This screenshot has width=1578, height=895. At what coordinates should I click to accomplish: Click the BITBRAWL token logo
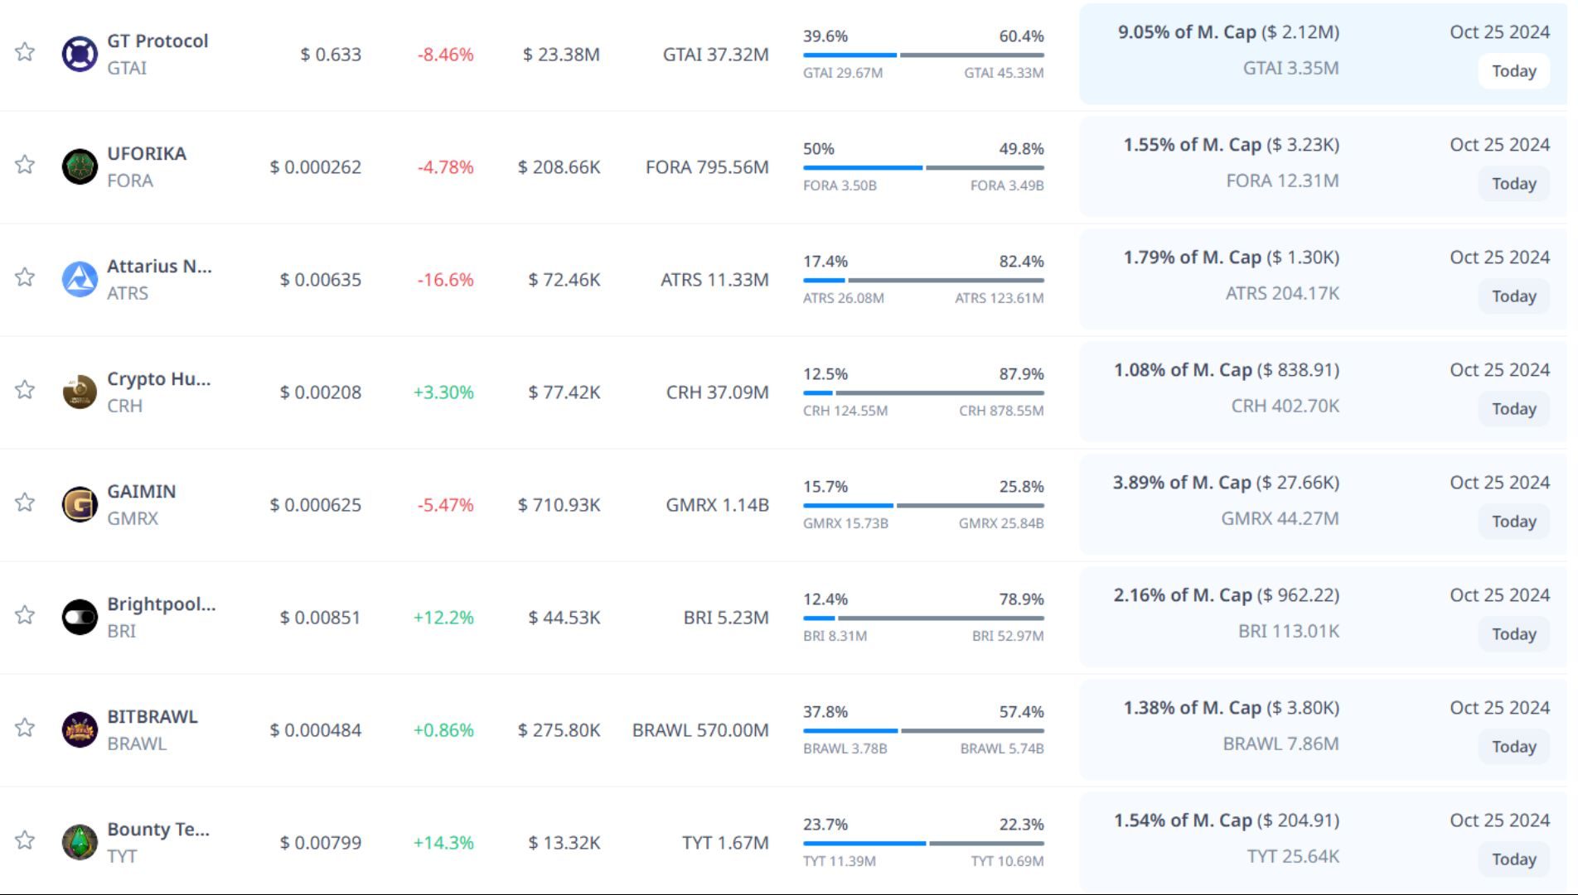click(x=80, y=730)
